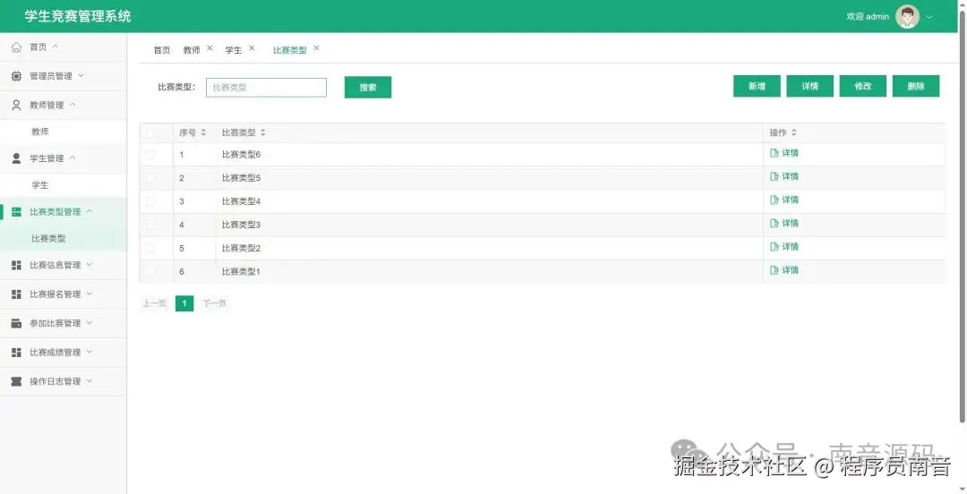Collapse 比赛类型管理 menu

(x=90, y=211)
